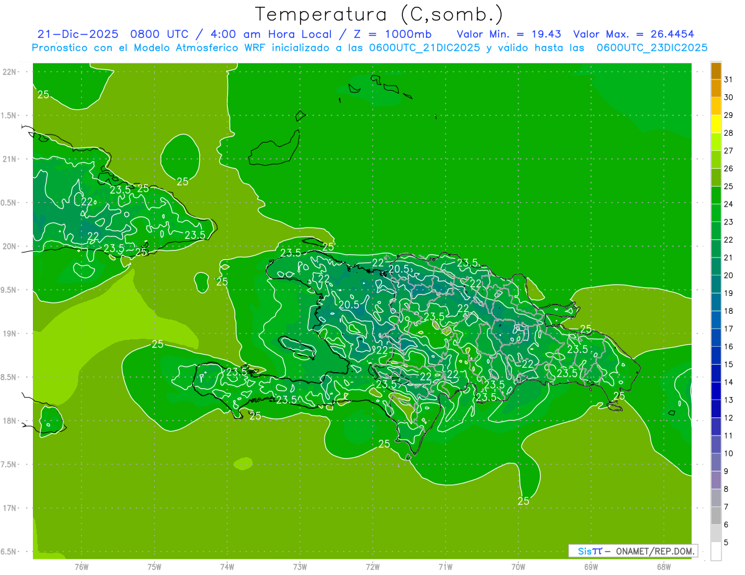Viewport: 745px width, 575px height.
Task: Click the init time "0600UTC_21DIC2025"
Action: pyautogui.click(x=425, y=48)
